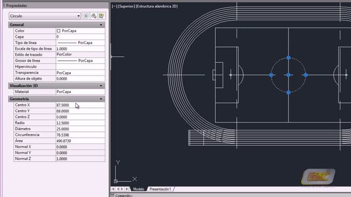
Task: Select the Radio value 12.5000
Action: [80, 123]
